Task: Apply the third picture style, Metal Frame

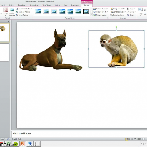Action: (54, 11)
